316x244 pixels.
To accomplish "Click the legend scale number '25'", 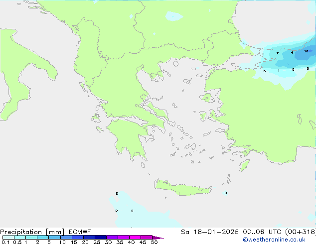I will click(x=97, y=242).
